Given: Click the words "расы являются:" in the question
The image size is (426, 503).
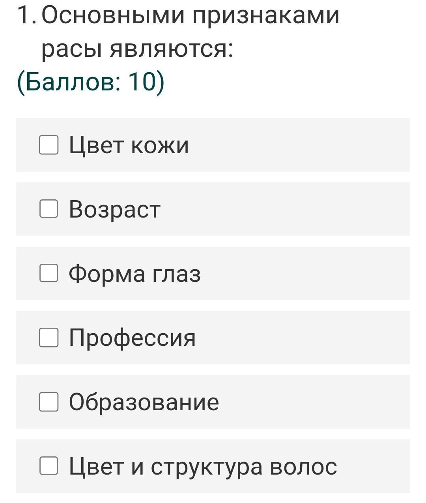Looking at the screenshot, I should click(138, 49).
